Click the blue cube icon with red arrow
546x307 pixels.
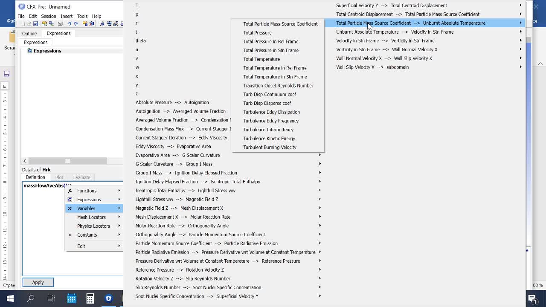pyautogui.click(x=92, y=24)
